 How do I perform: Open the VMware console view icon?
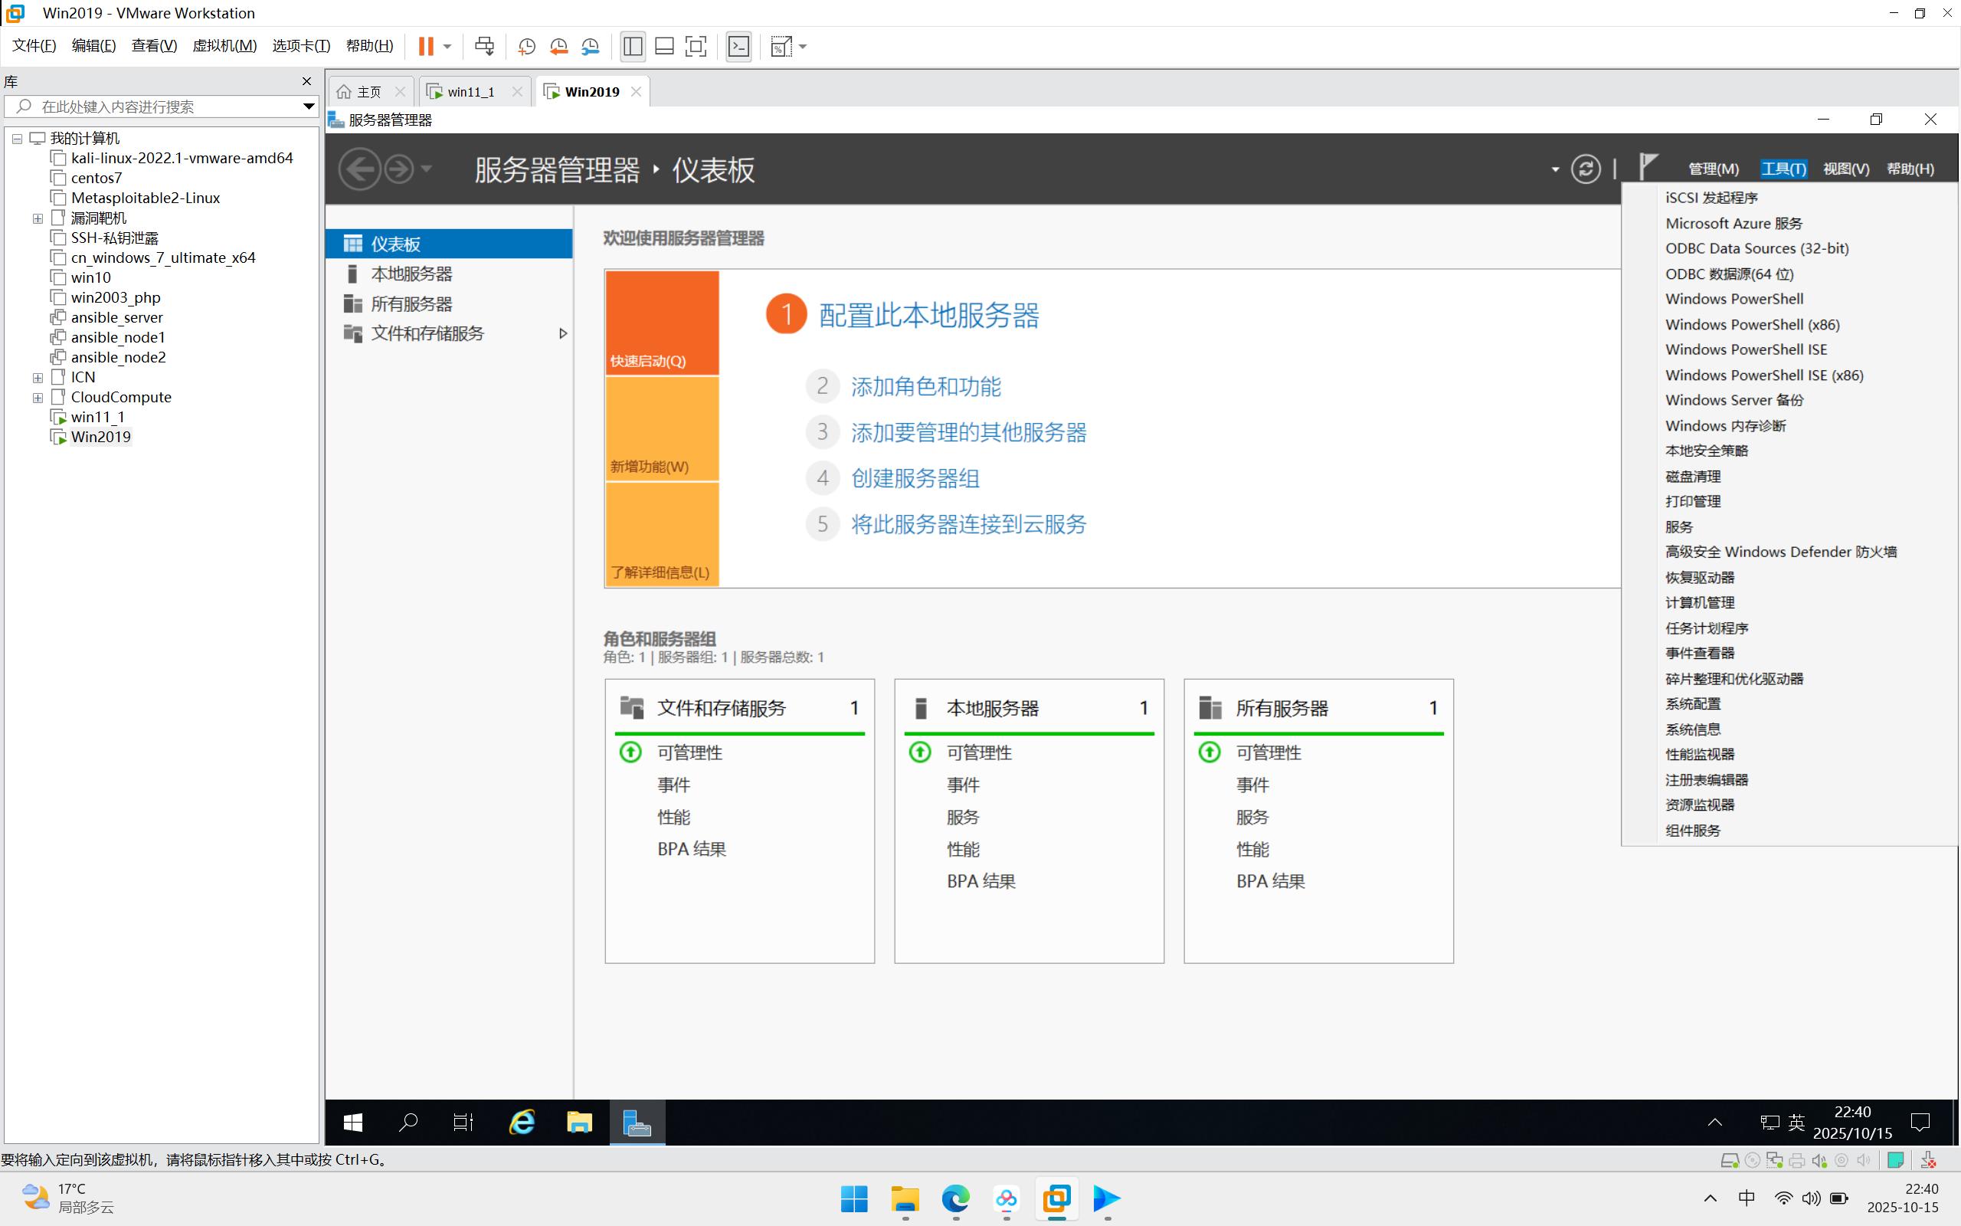pyautogui.click(x=738, y=46)
